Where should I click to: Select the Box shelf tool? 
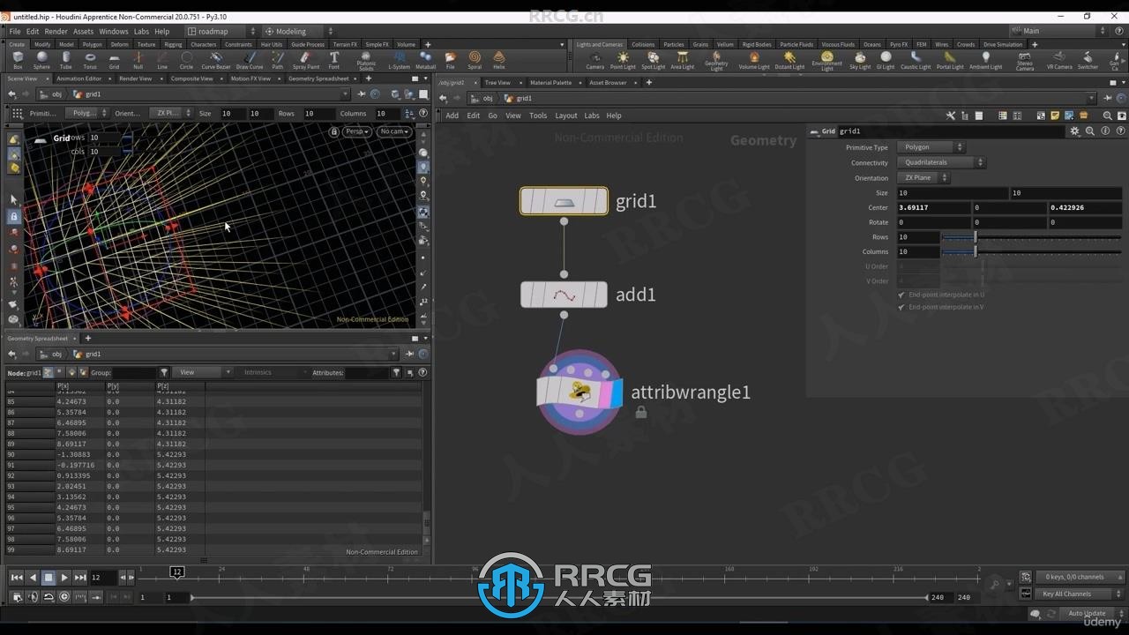[18, 60]
